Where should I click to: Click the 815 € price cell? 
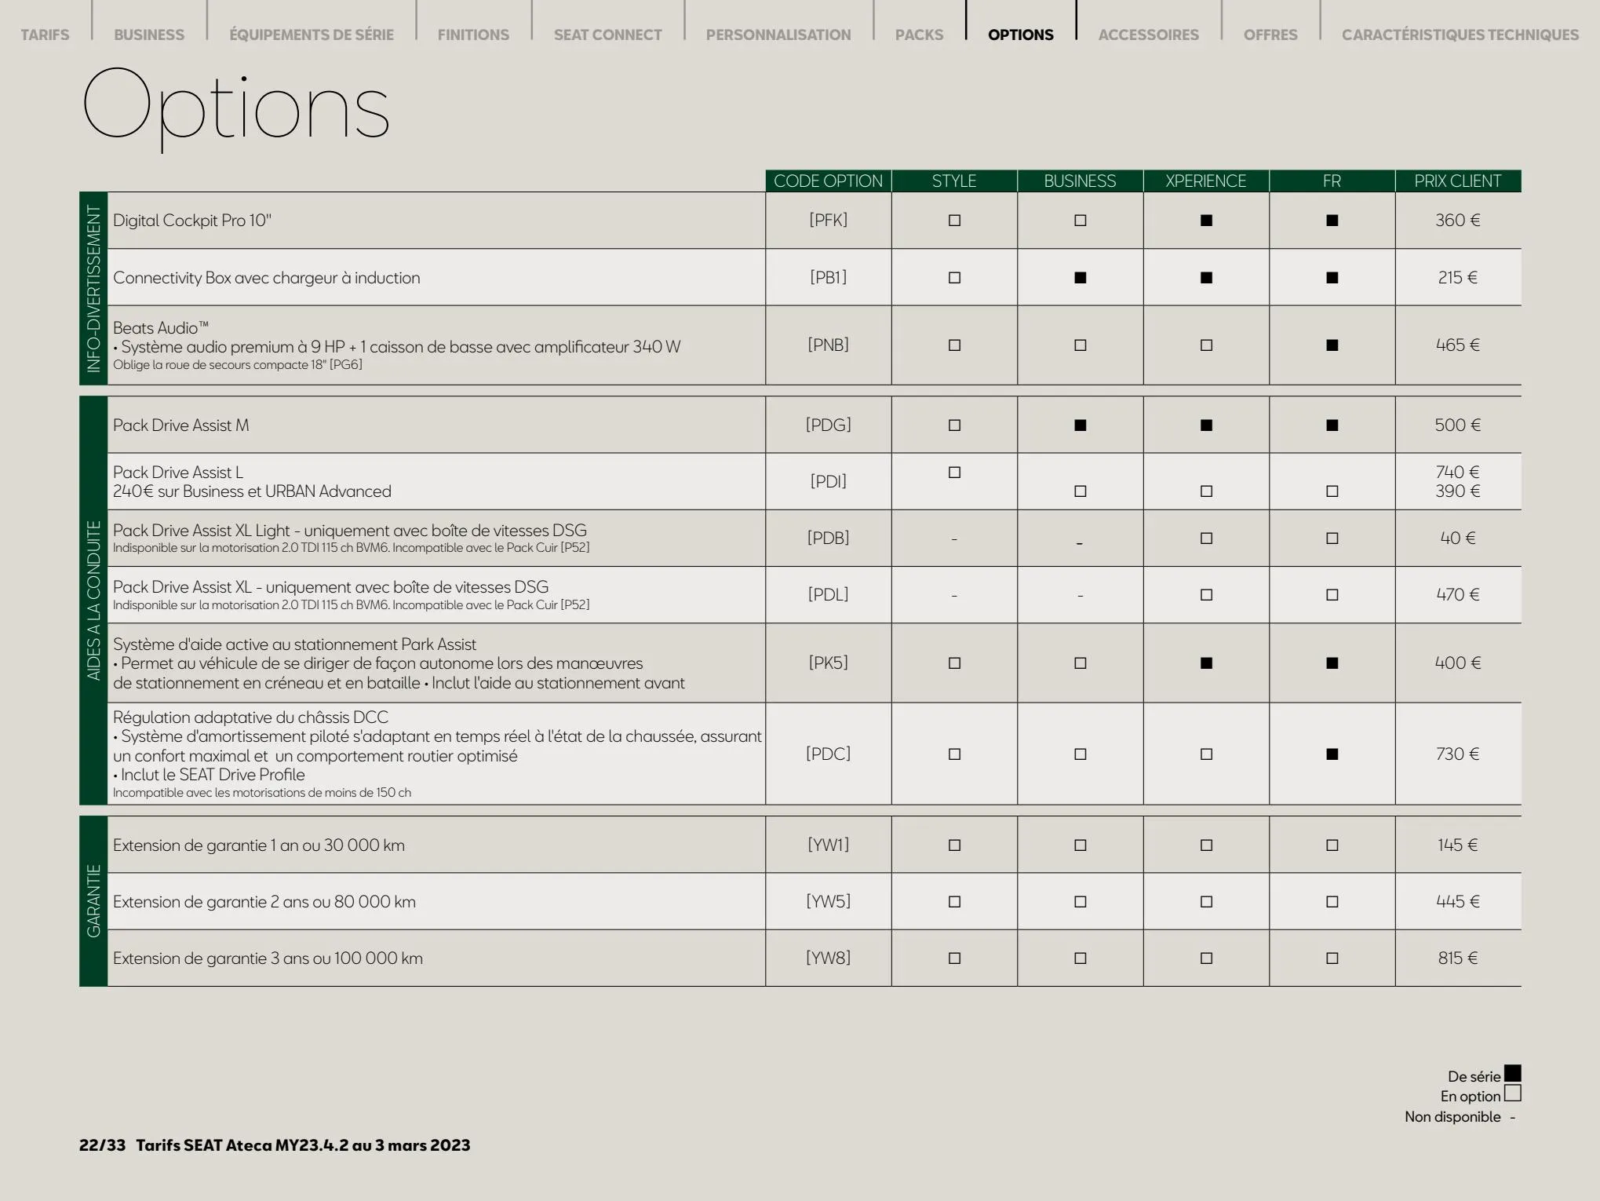(x=1458, y=958)
